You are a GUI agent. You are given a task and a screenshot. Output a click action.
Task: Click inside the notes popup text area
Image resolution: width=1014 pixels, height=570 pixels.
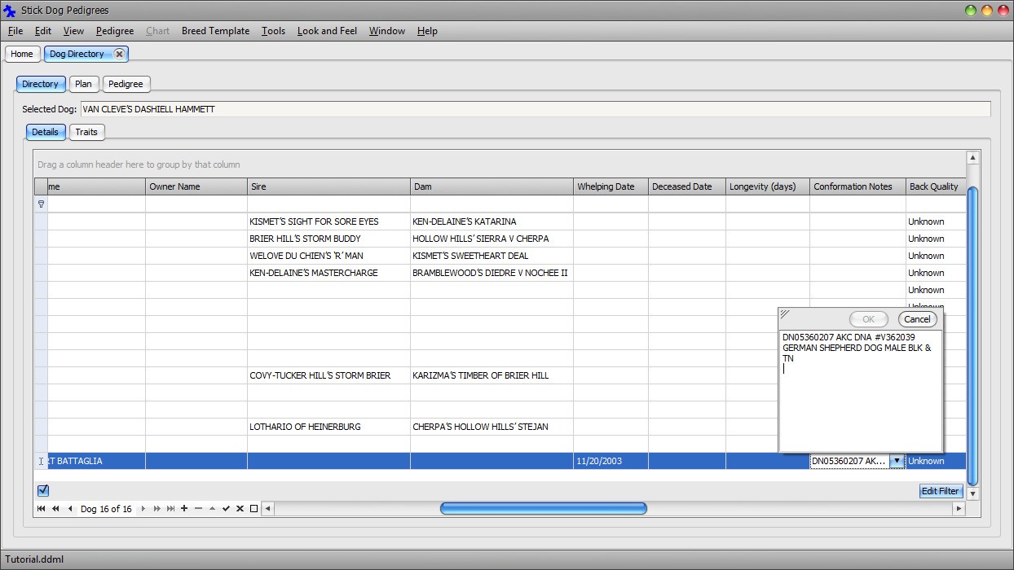coord(860,399)
